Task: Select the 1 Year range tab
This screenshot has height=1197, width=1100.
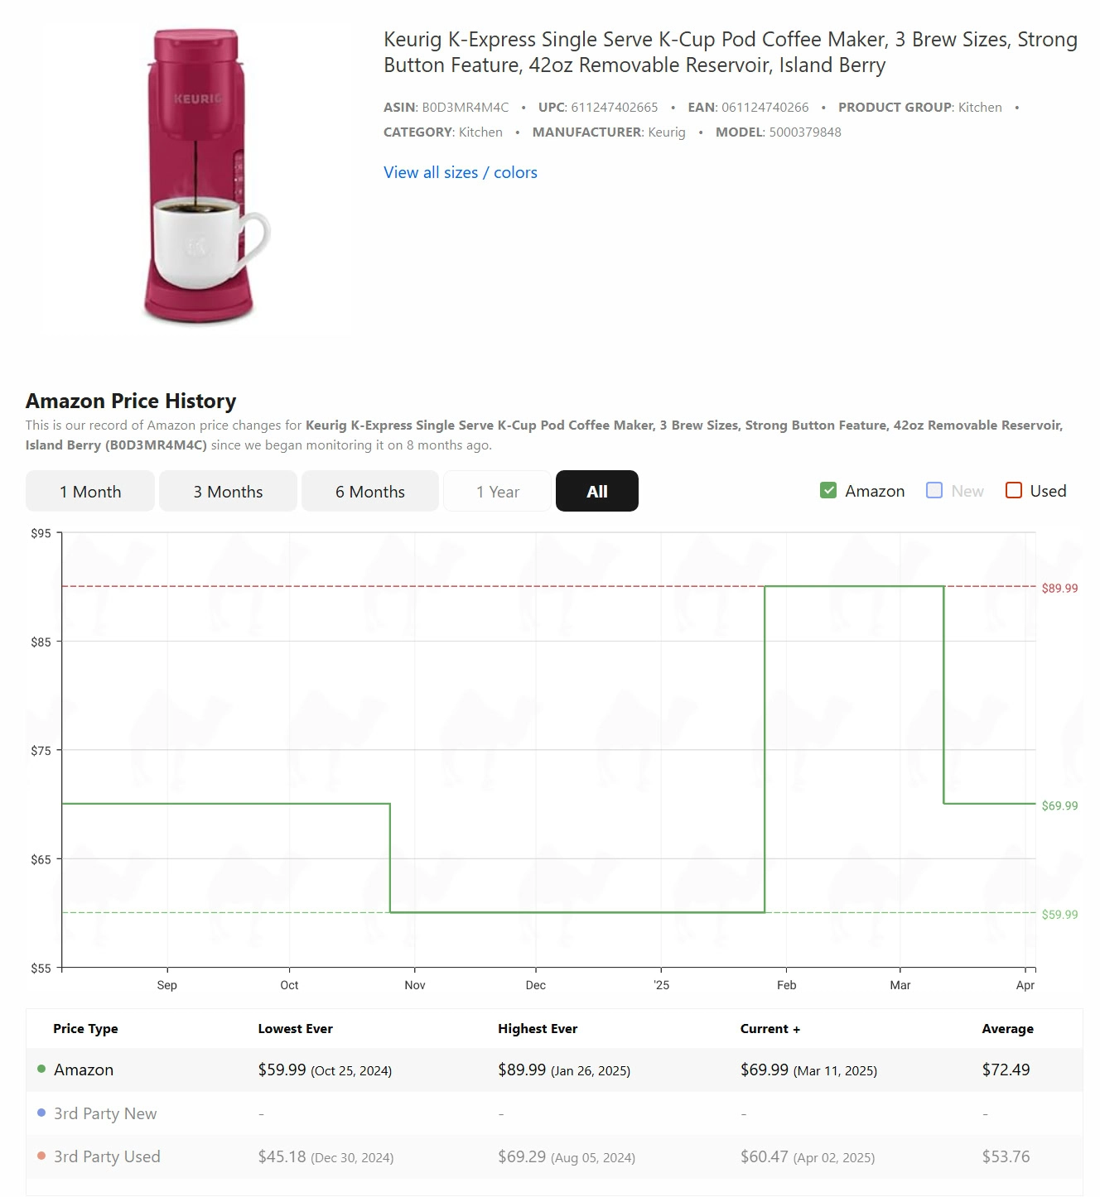Action: pos(497,492)
